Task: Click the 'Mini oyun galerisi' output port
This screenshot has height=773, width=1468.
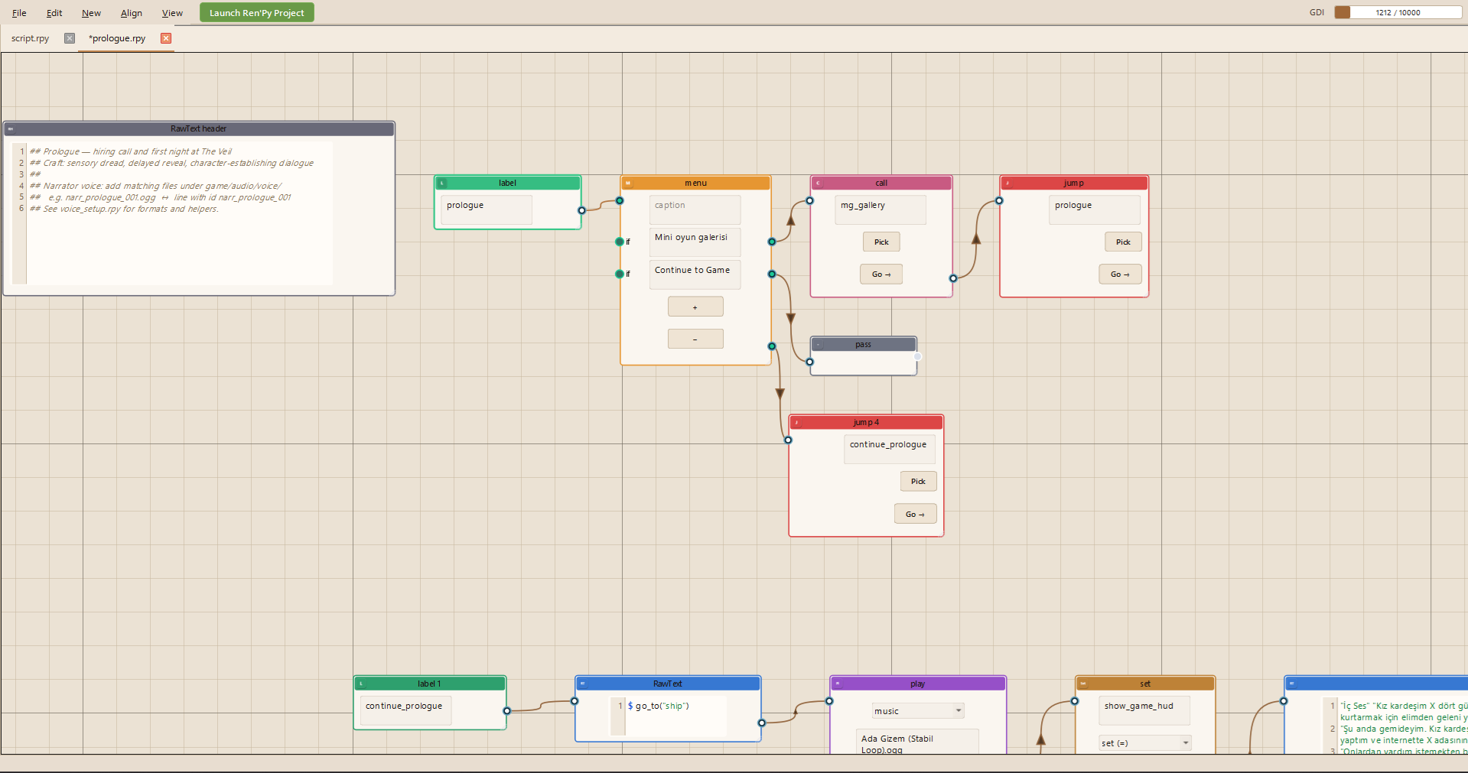Action: click(772, 242)
